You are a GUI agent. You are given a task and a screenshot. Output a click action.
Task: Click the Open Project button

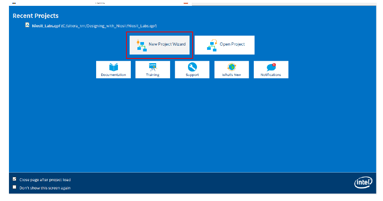tap(225, 45)
